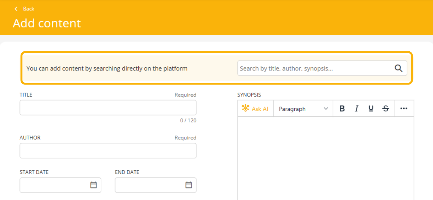
Task: Toggle italic formatting in synopsis toolbar
Action: (x=357, y=109)
